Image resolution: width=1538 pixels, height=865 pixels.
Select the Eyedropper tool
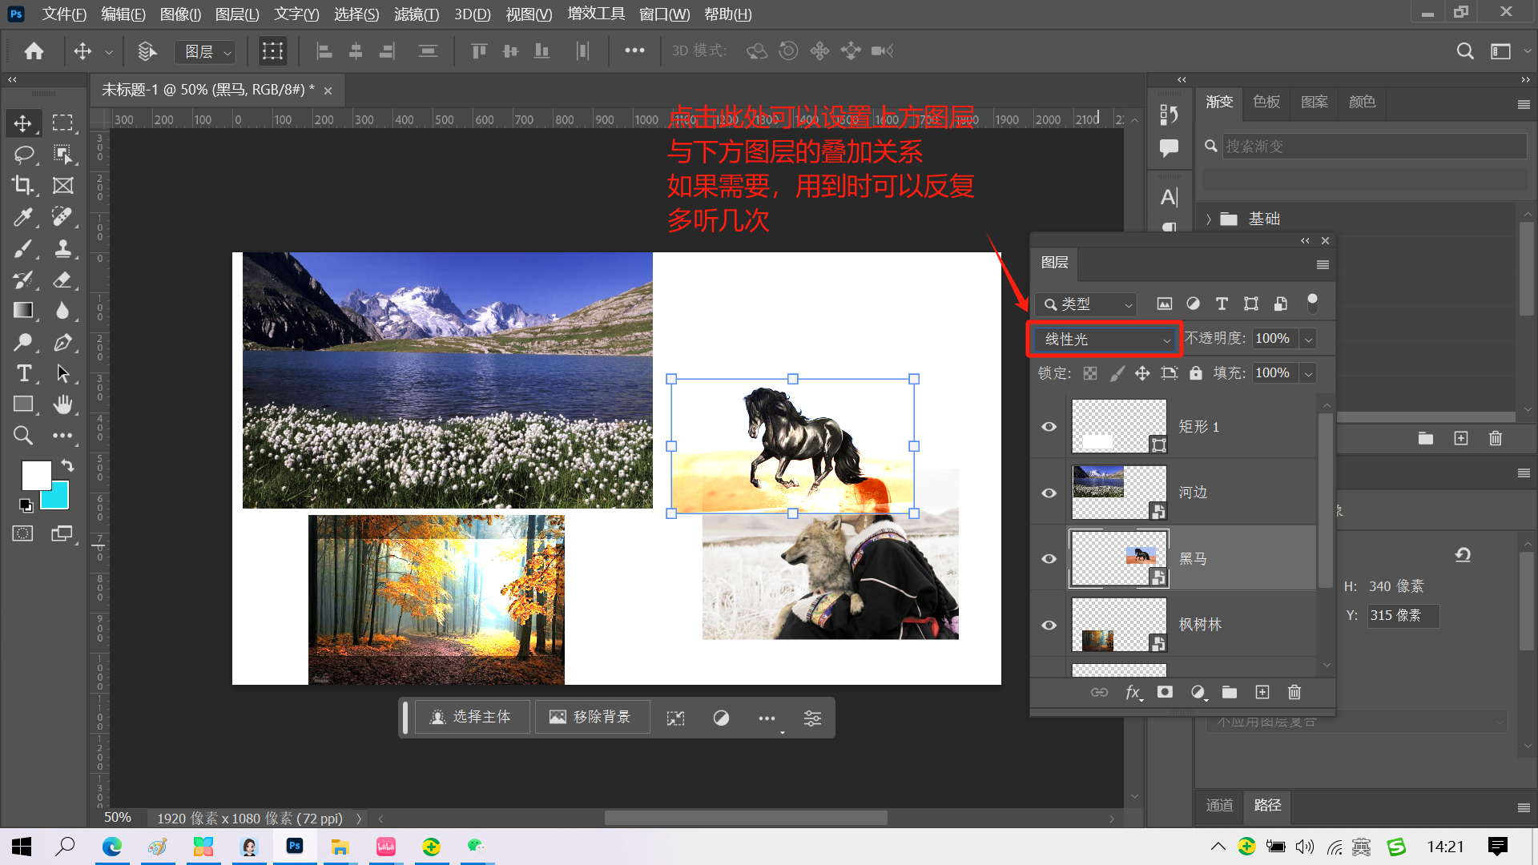[x=23, y=216]
